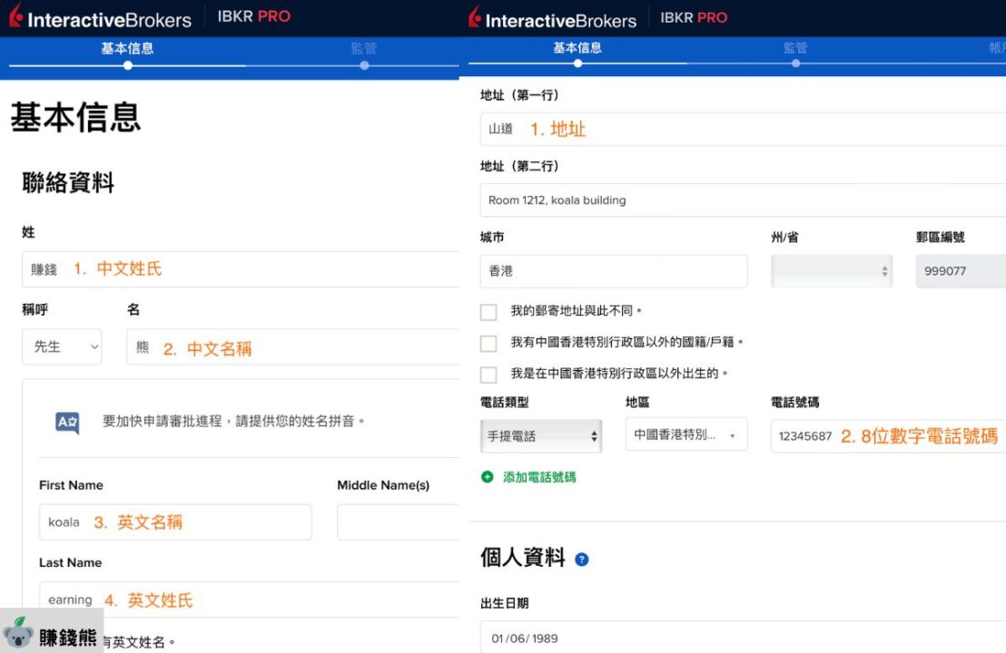Select the 監管 step in right panel
Screen dimensions: 1006x653
pyautogui.click(x=795, y=47)
